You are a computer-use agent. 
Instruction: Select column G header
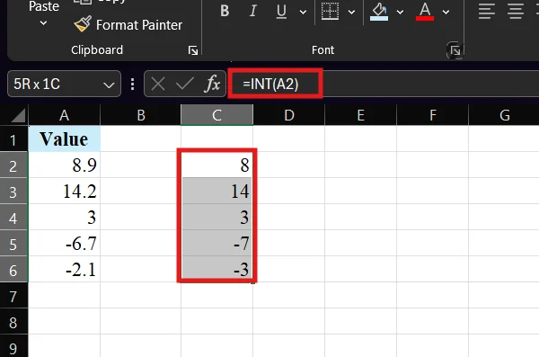[x=504, y=115]
